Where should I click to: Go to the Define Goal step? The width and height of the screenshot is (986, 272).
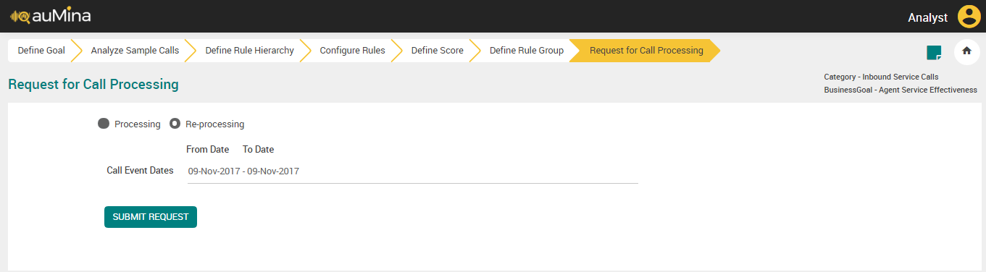click(41, 51)
